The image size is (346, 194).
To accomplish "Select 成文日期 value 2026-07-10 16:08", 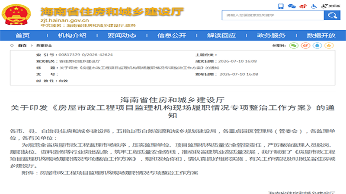I will coord(237,61).
